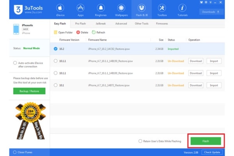Click the Open Folder toolbar icon
The image size is (234, 156).
click(56, 32)
